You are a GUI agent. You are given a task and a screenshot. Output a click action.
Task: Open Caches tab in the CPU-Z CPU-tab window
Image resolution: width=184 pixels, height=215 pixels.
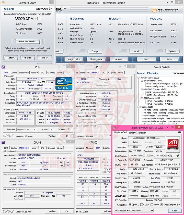[14, 72]
